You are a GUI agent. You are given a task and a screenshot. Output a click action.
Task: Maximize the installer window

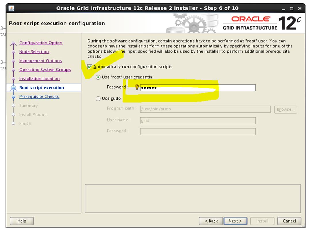point(292,9)
